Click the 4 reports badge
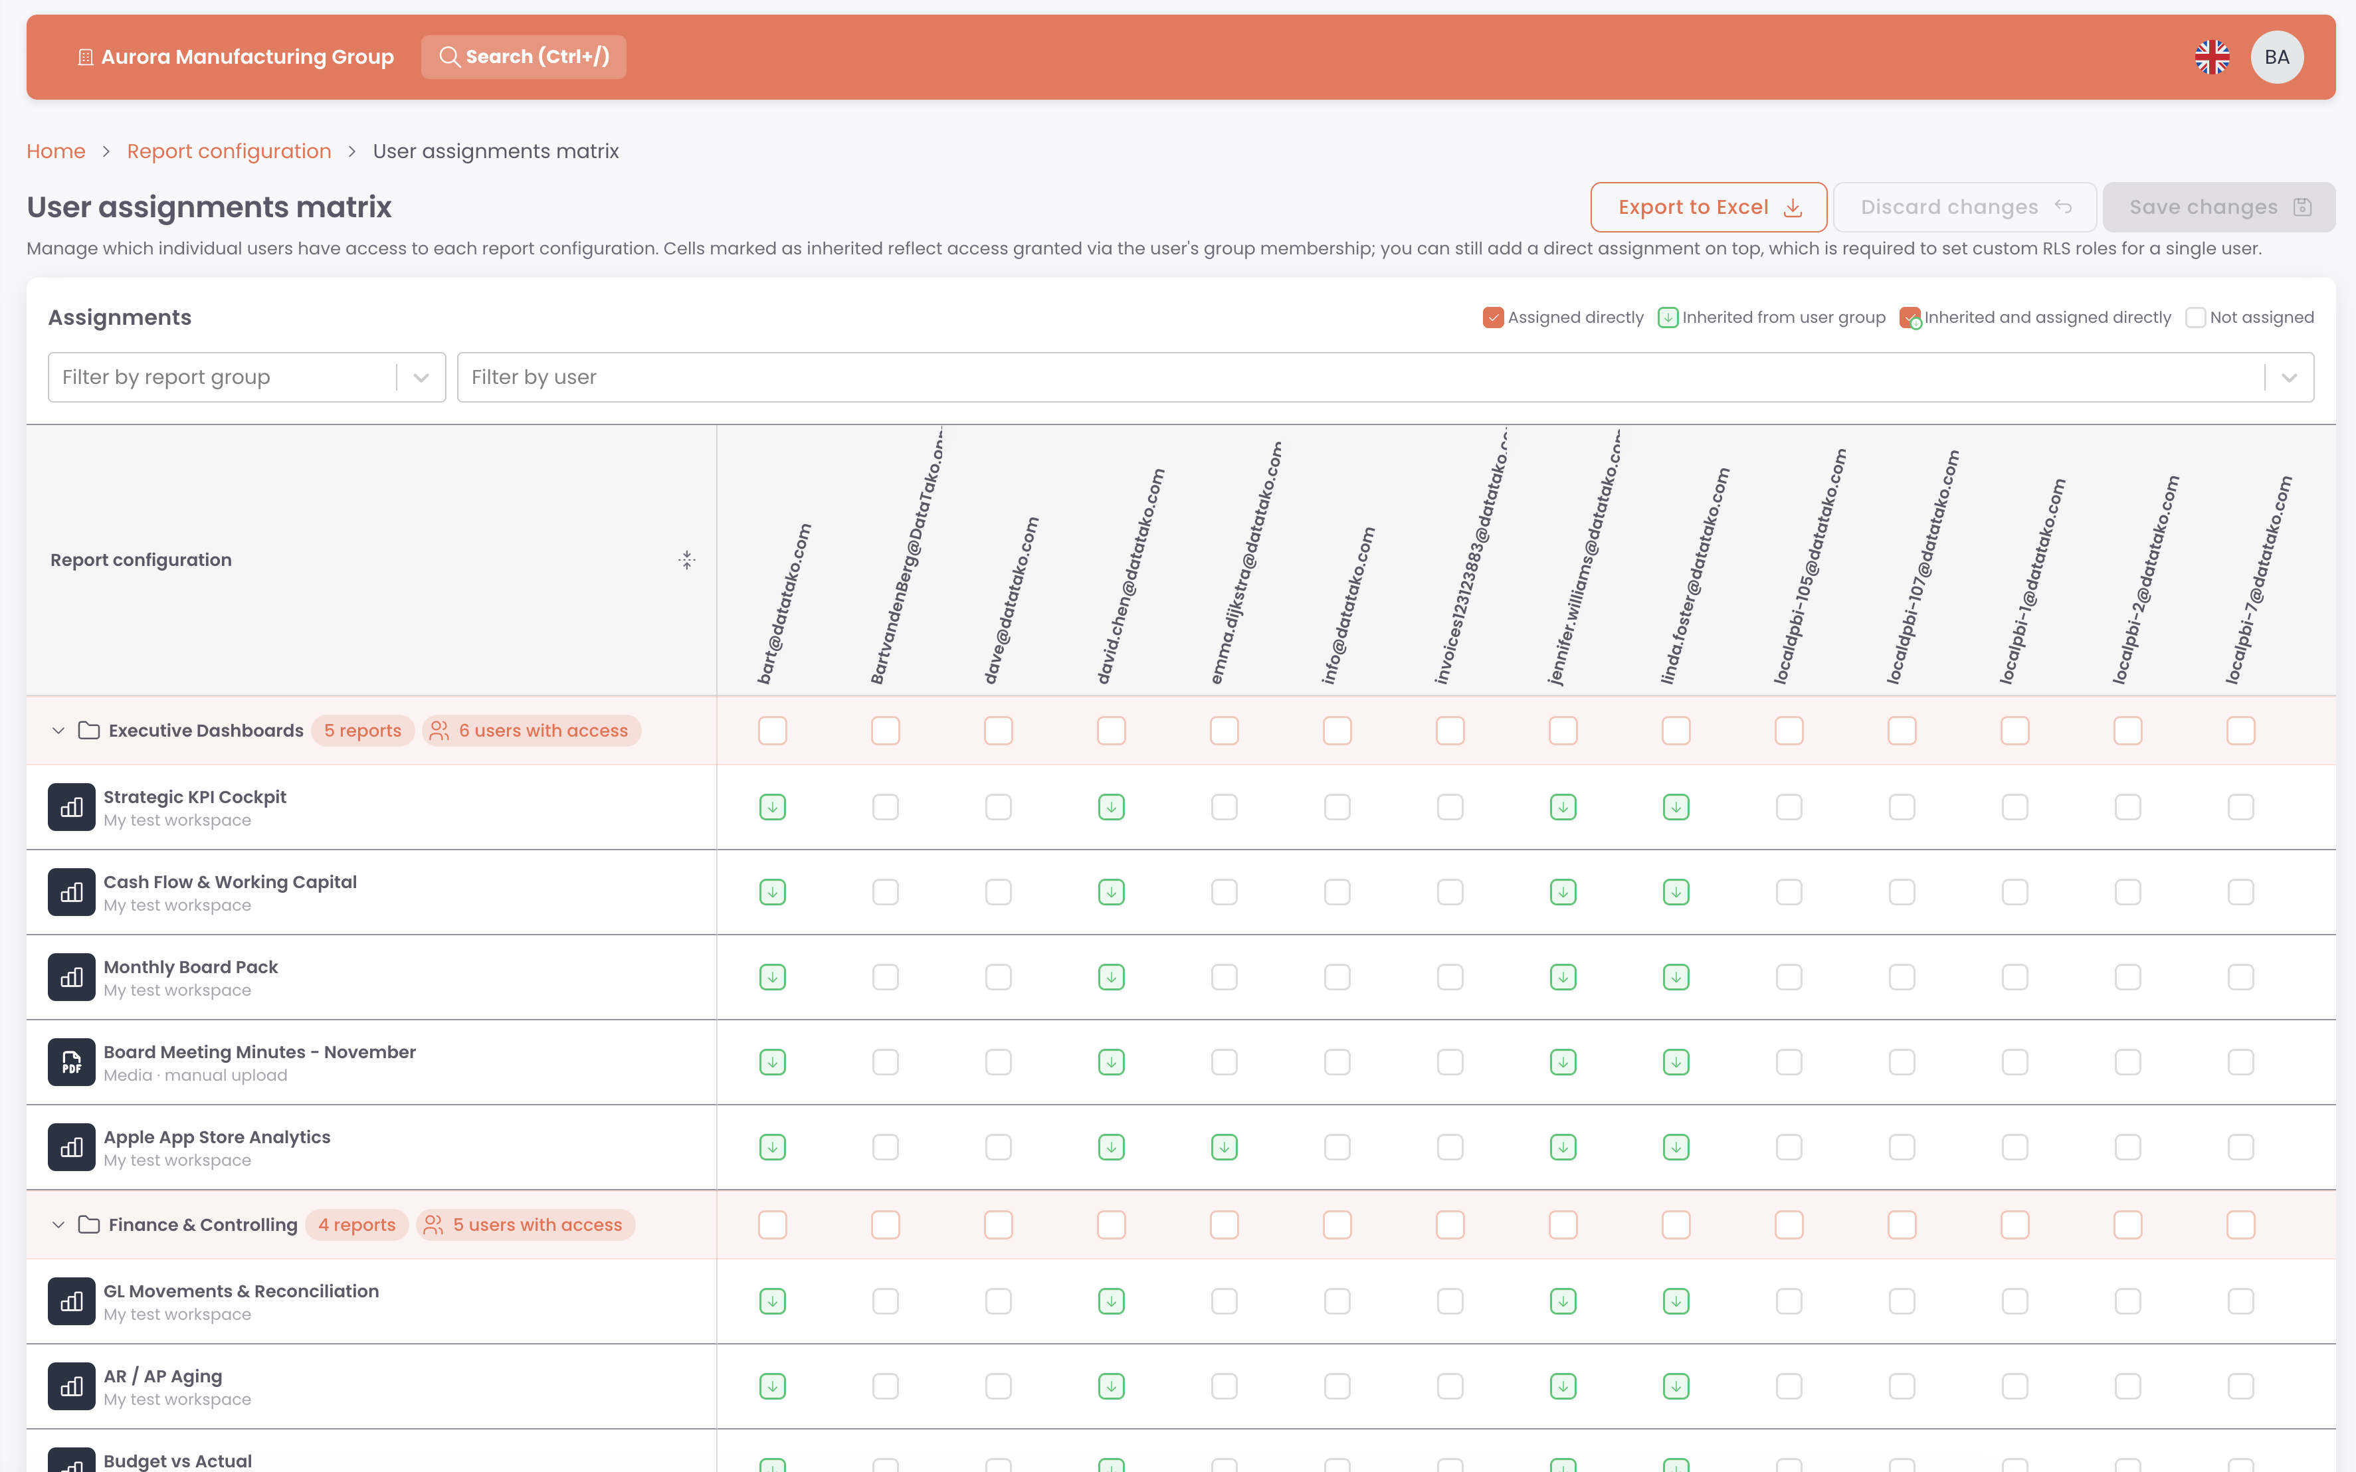This screenshot has width=2356, height=1472. point(356,1225)
